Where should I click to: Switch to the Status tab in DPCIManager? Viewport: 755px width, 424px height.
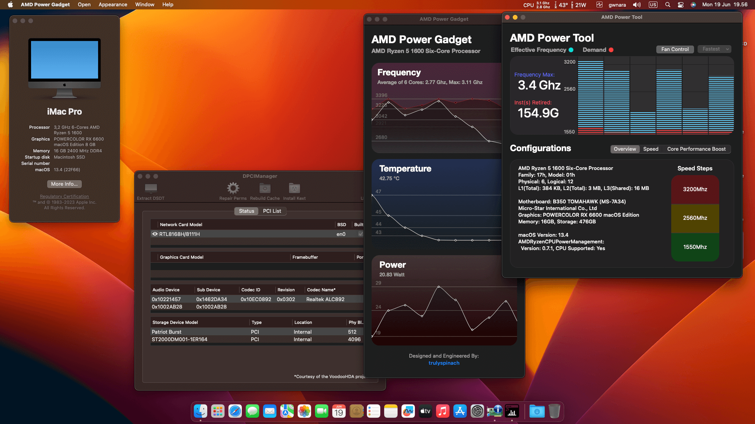tap(247, 211)
